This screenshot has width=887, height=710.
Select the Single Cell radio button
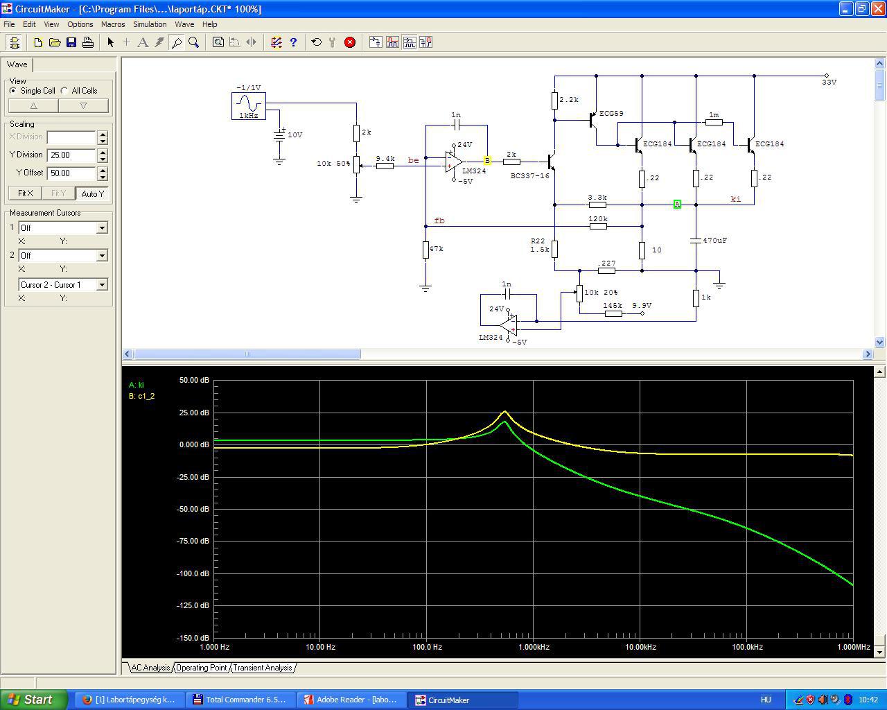point(13,91)
